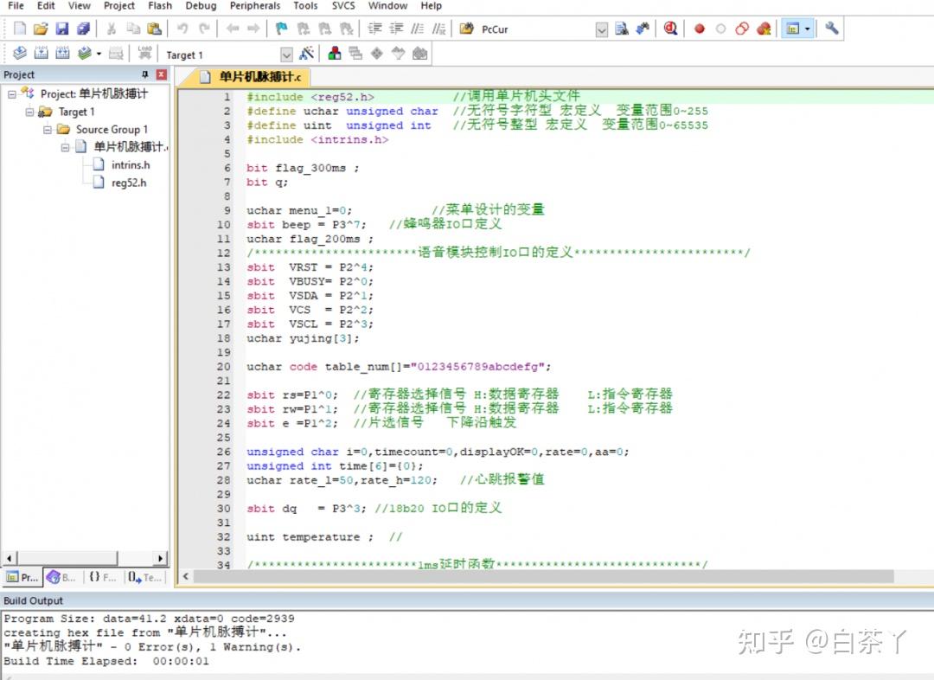
Task: Click the New file icon
Action: point(19,29)
